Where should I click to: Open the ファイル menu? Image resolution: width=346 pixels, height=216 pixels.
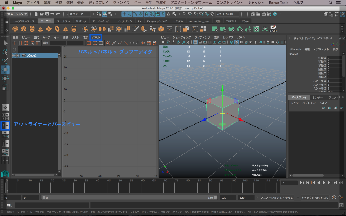pos(33,3)
